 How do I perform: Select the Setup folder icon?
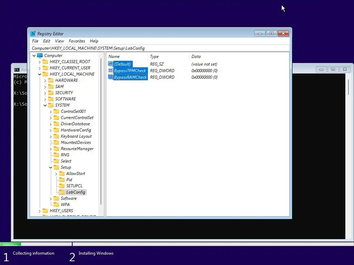(x=56, y=167)
